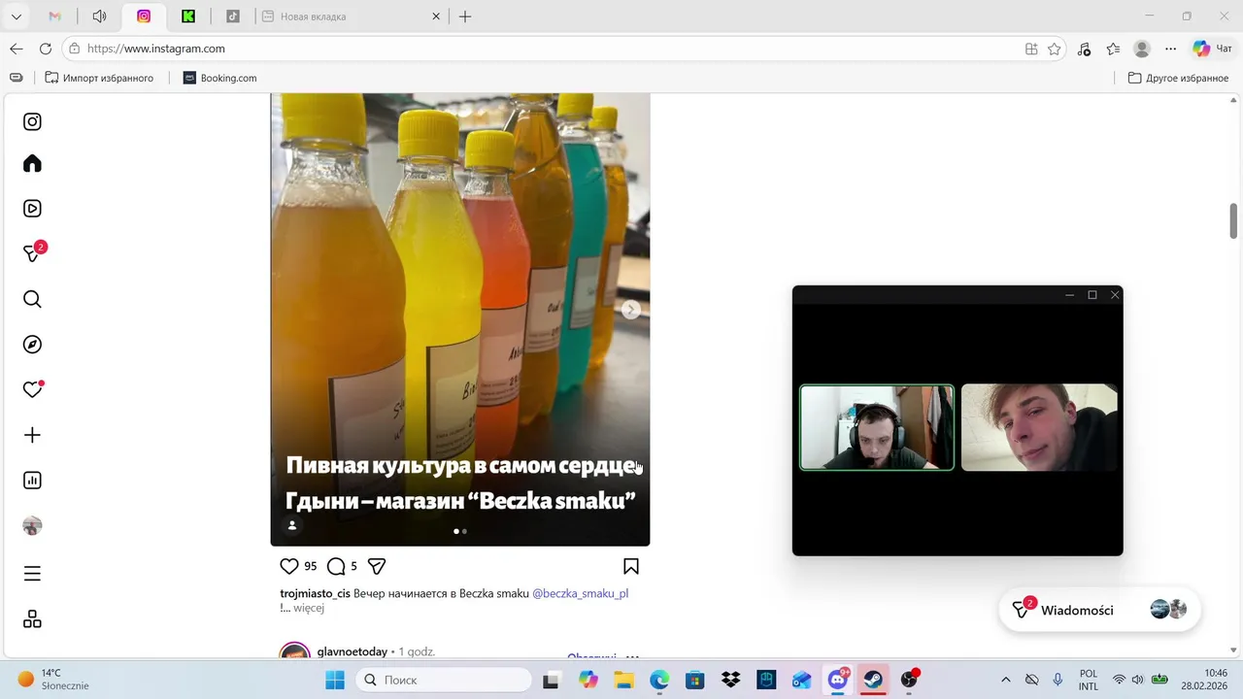
Task: Open the More hamburger menu in sidebar
Action: point(32,574)
